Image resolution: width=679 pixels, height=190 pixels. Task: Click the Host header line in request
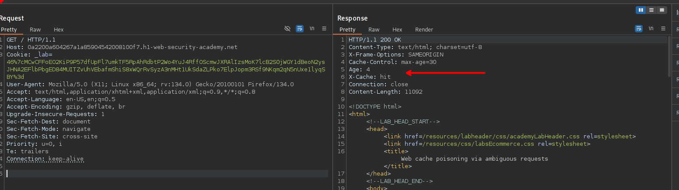coord(122,47)
